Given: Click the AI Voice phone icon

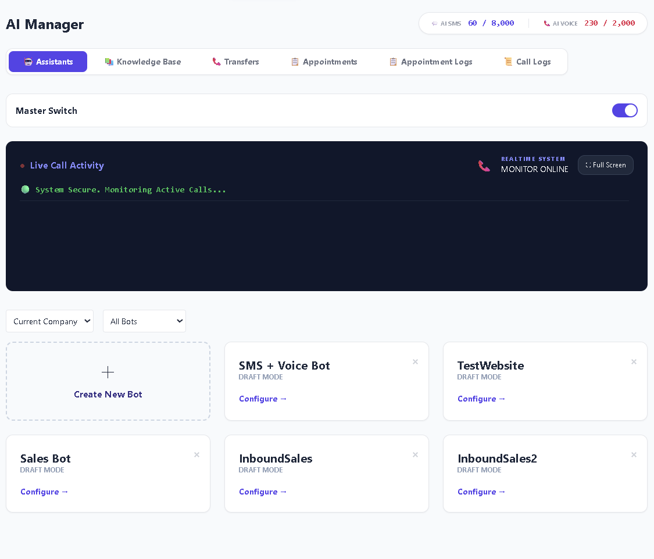Looking at the screenshot, I should 547,23.
